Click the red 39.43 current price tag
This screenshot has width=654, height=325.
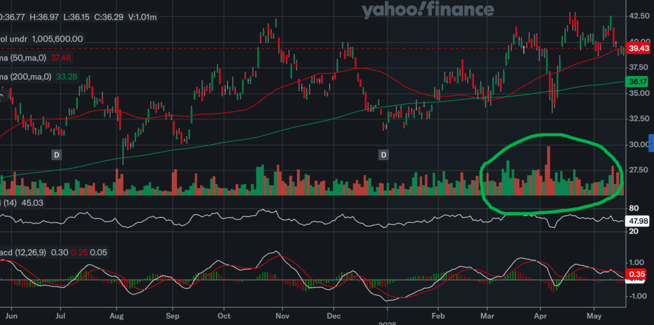pos(639,48)
